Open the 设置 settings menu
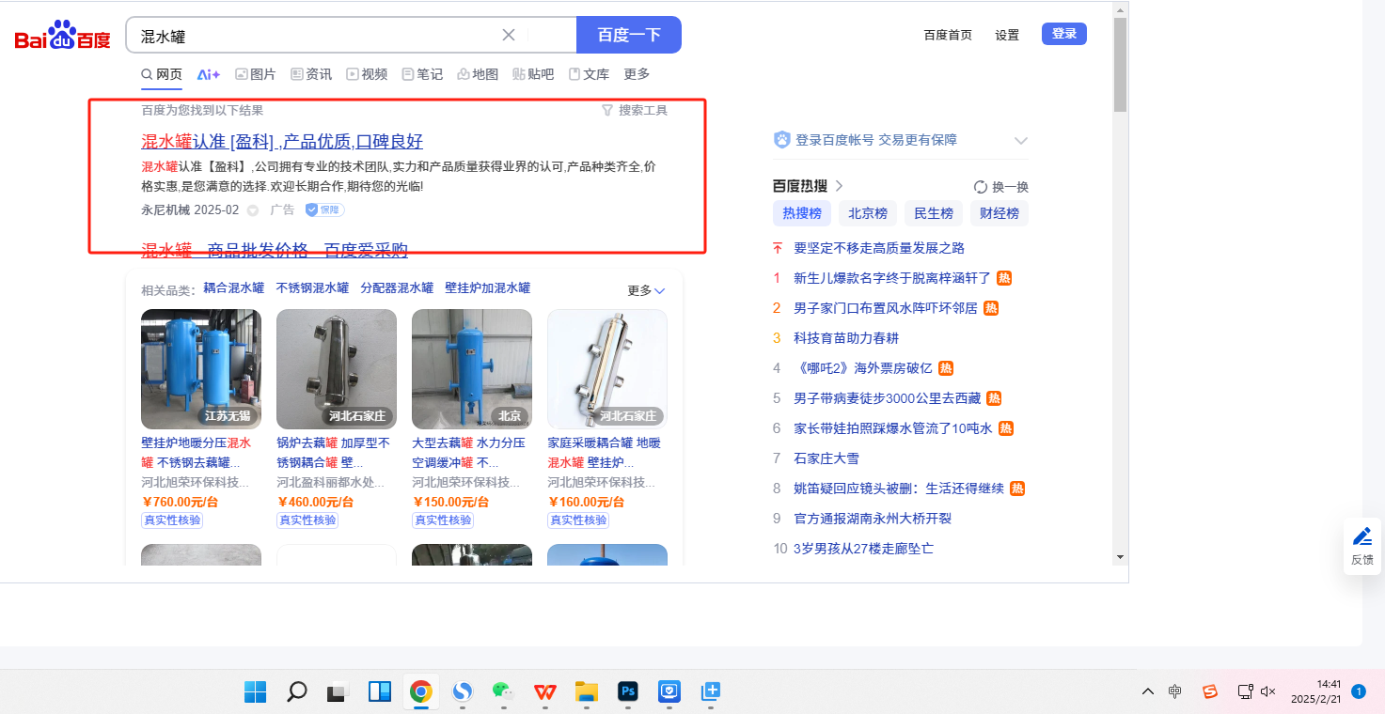Image resolution: width=1385 pixels, height=714 pixels. coord(1007,35)
